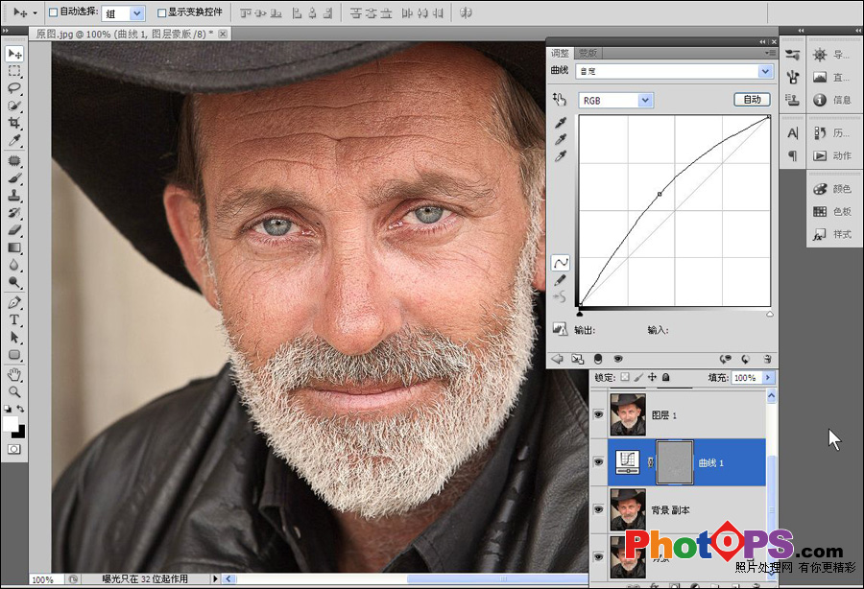Activate the edit-points curve mode button
This screenshot has width=864, height=589.
(561, 263)
